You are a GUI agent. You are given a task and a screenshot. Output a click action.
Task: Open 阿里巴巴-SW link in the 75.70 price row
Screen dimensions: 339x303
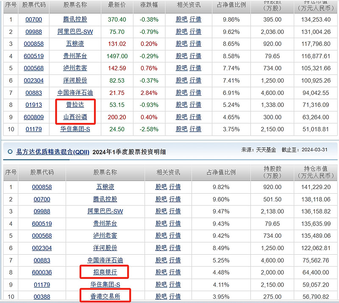click(x=75, y=32)
